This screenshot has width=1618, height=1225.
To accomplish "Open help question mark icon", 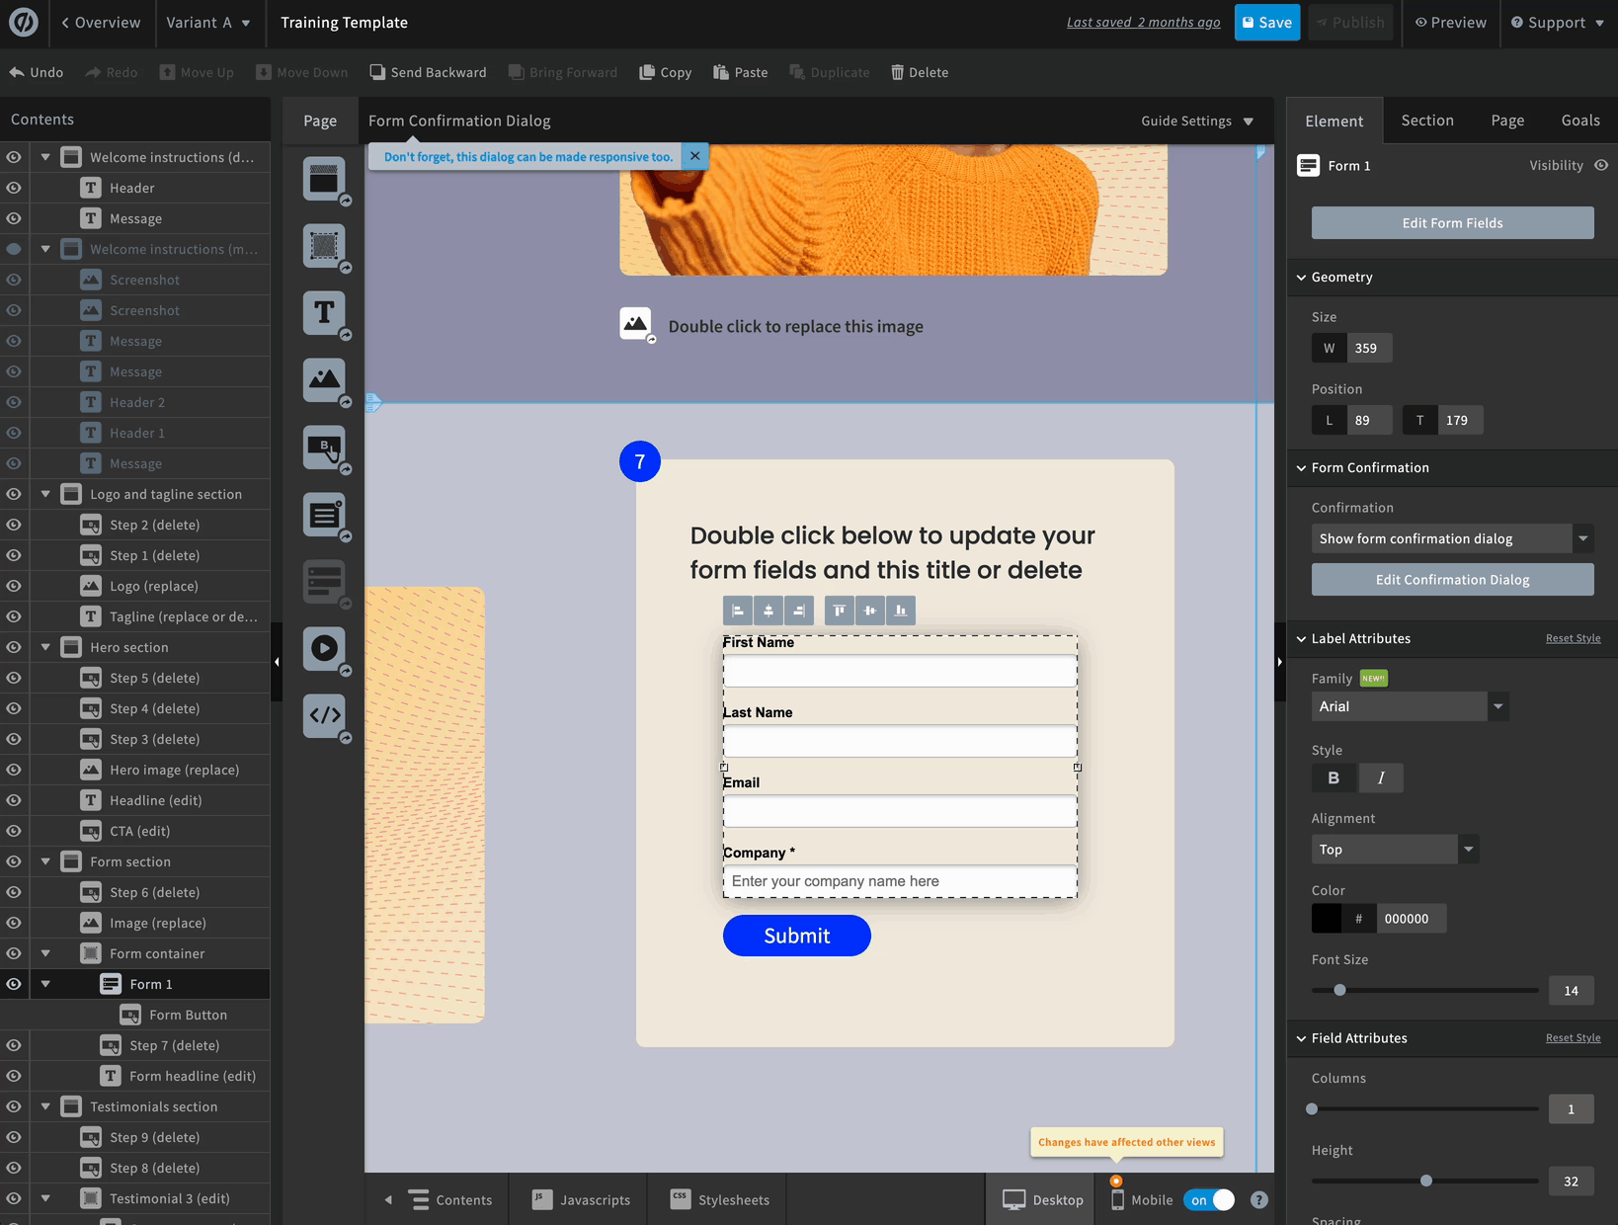I will pos(1258,1199).
